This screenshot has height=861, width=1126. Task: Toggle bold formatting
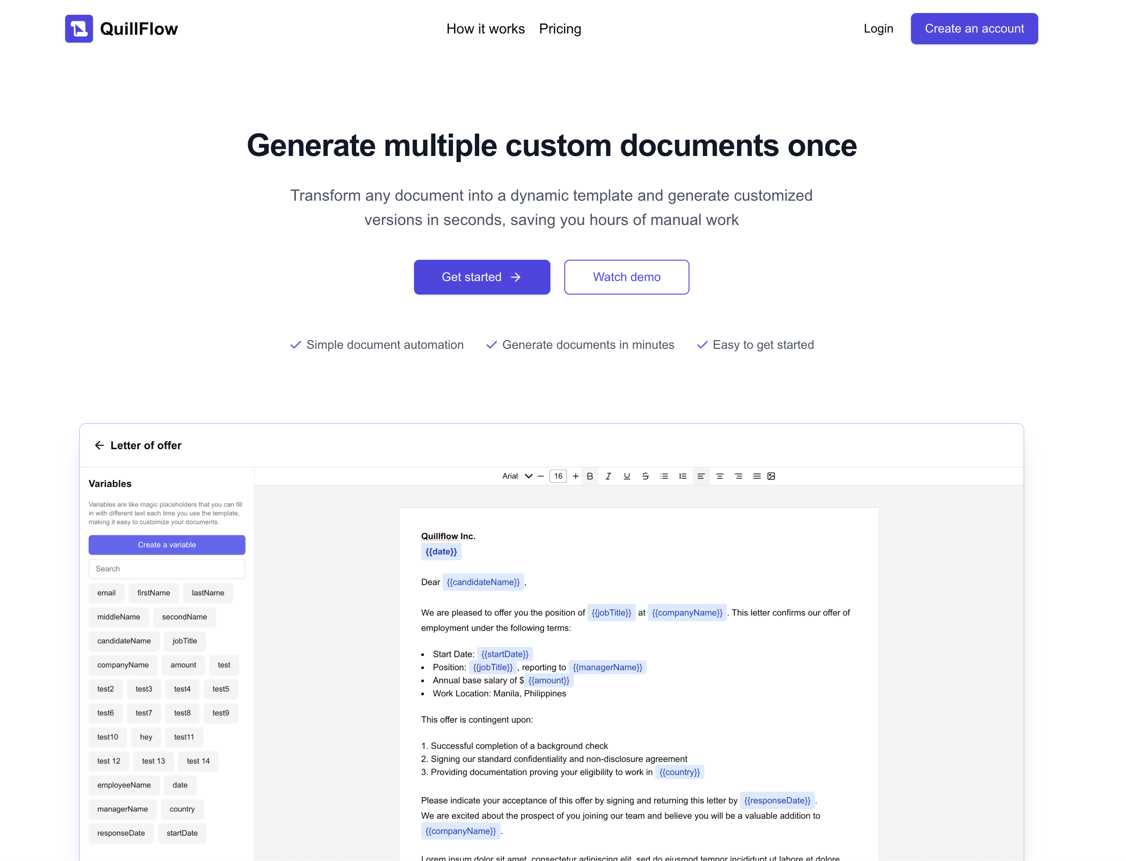tap(590, 476)
